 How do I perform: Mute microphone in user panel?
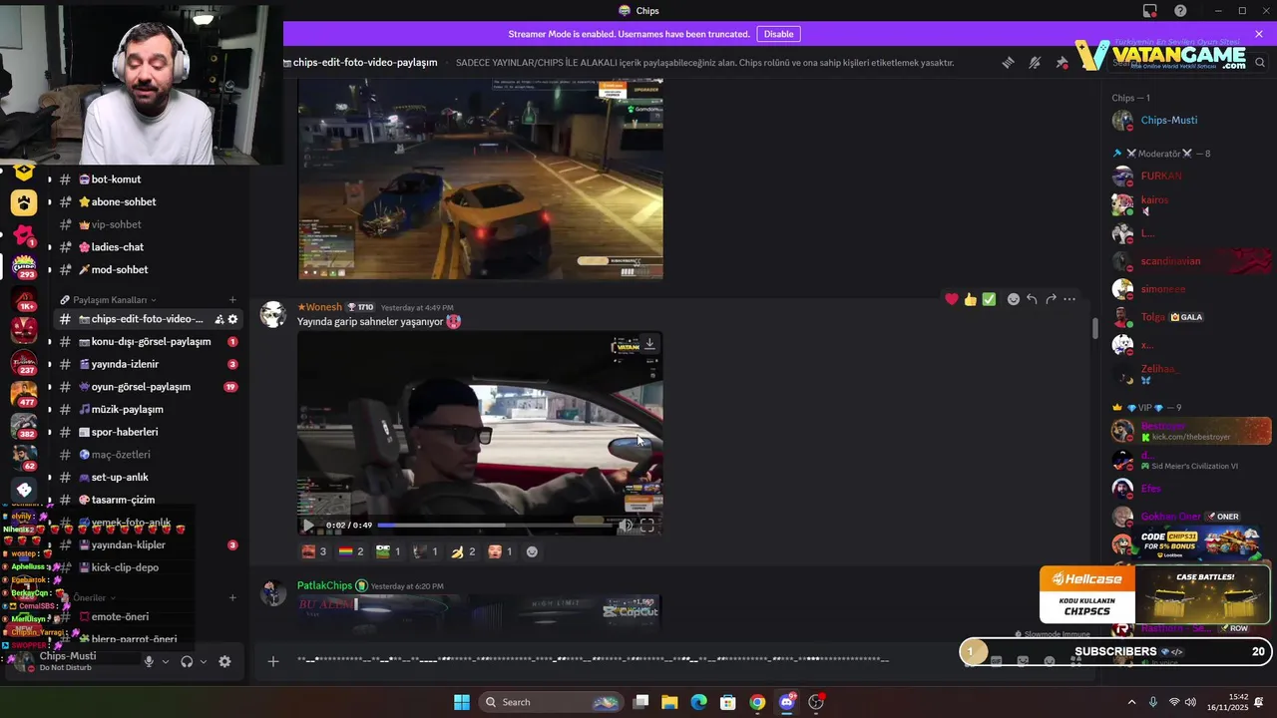149,661
